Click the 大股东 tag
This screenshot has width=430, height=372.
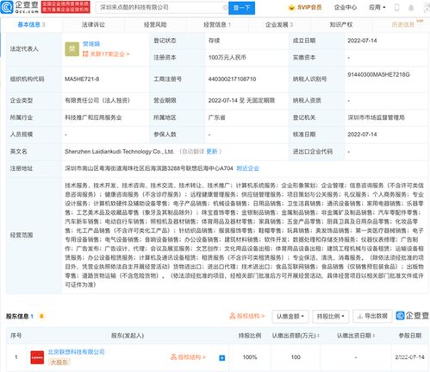[x=59, y=362]
